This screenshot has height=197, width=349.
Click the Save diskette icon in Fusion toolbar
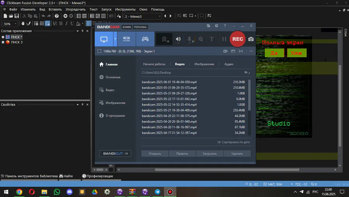[17, 16]
